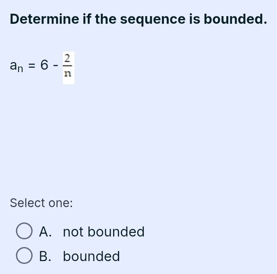This screenshot has width=277, height=274.
Task: Click the word 'bounded.' in the question heading
Action: (x=235, y=19)
